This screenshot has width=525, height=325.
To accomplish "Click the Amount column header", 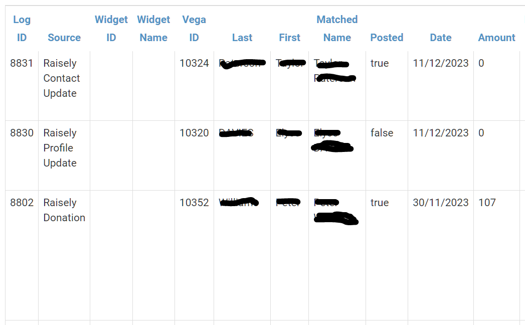I will pos(496,38).
